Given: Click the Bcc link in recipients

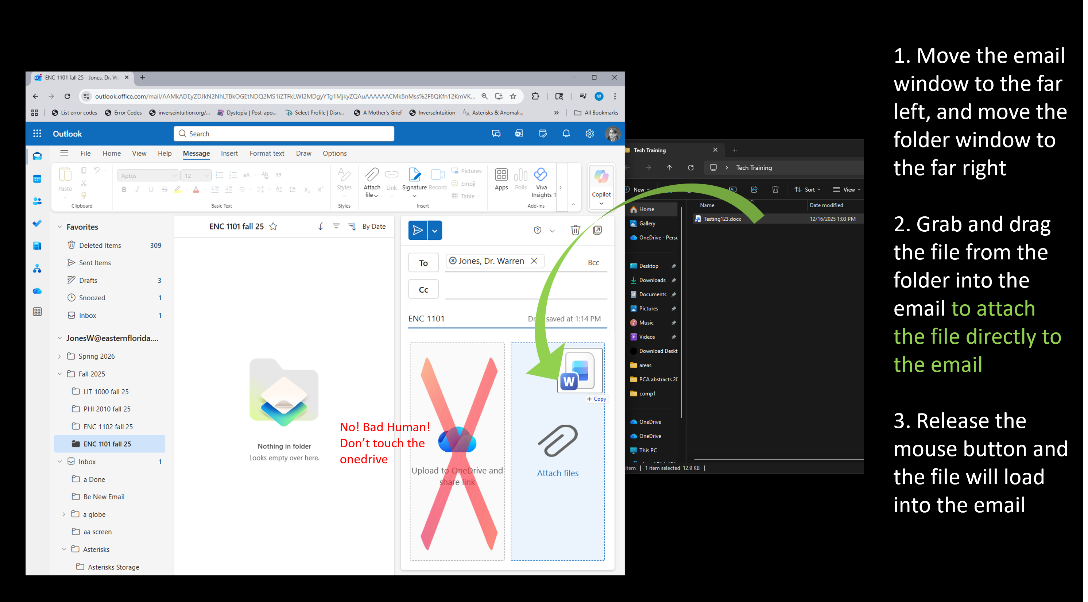Looking at the screenshot, I should tap(593, 262).
